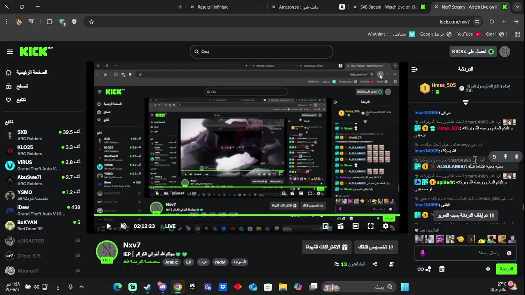The height and width of the screenshot is (295, 525).
Task: Unmute the stream player volume
Action: 123,226
